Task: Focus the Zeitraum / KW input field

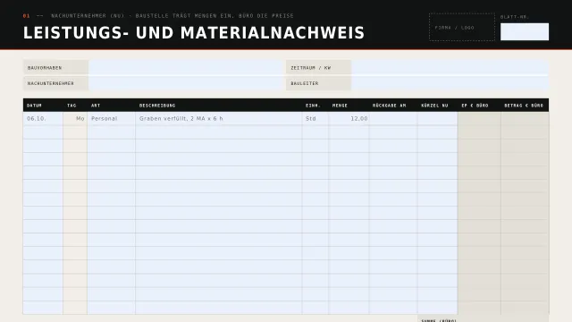Action: tap(450, 68)
